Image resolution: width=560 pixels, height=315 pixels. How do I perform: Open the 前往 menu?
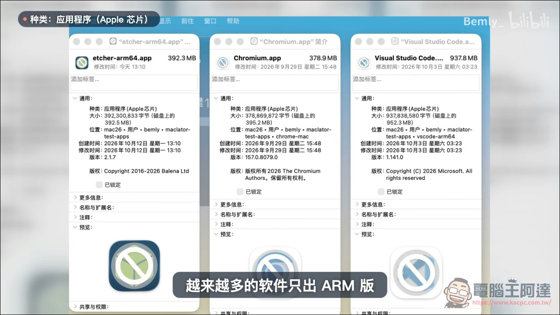pyautogui.click(x=187, y=21)
